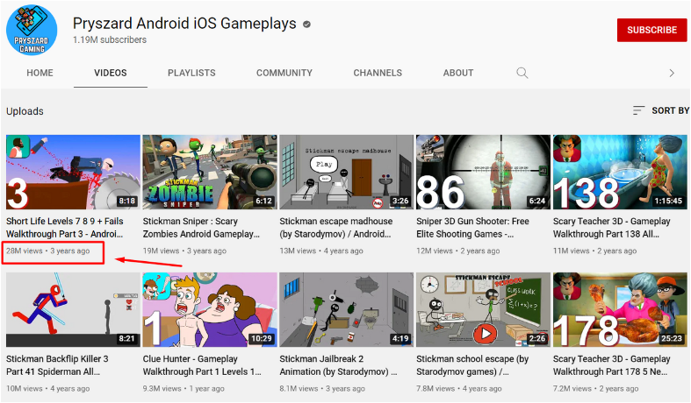The image size is (691, 403).
Task: Go to the Home tab
Action: click(40, 73)
